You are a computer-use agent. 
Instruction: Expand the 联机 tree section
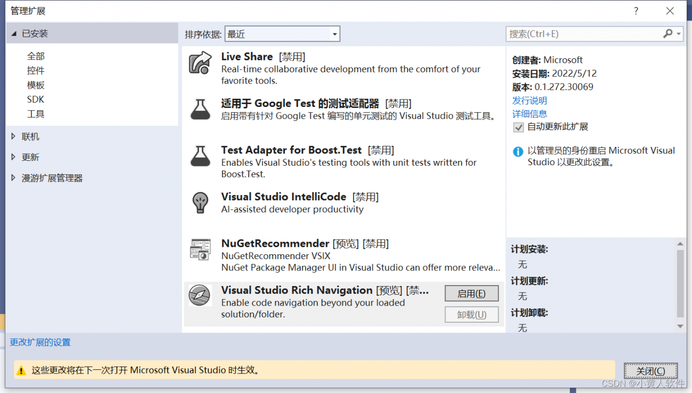tap(14, 137)
